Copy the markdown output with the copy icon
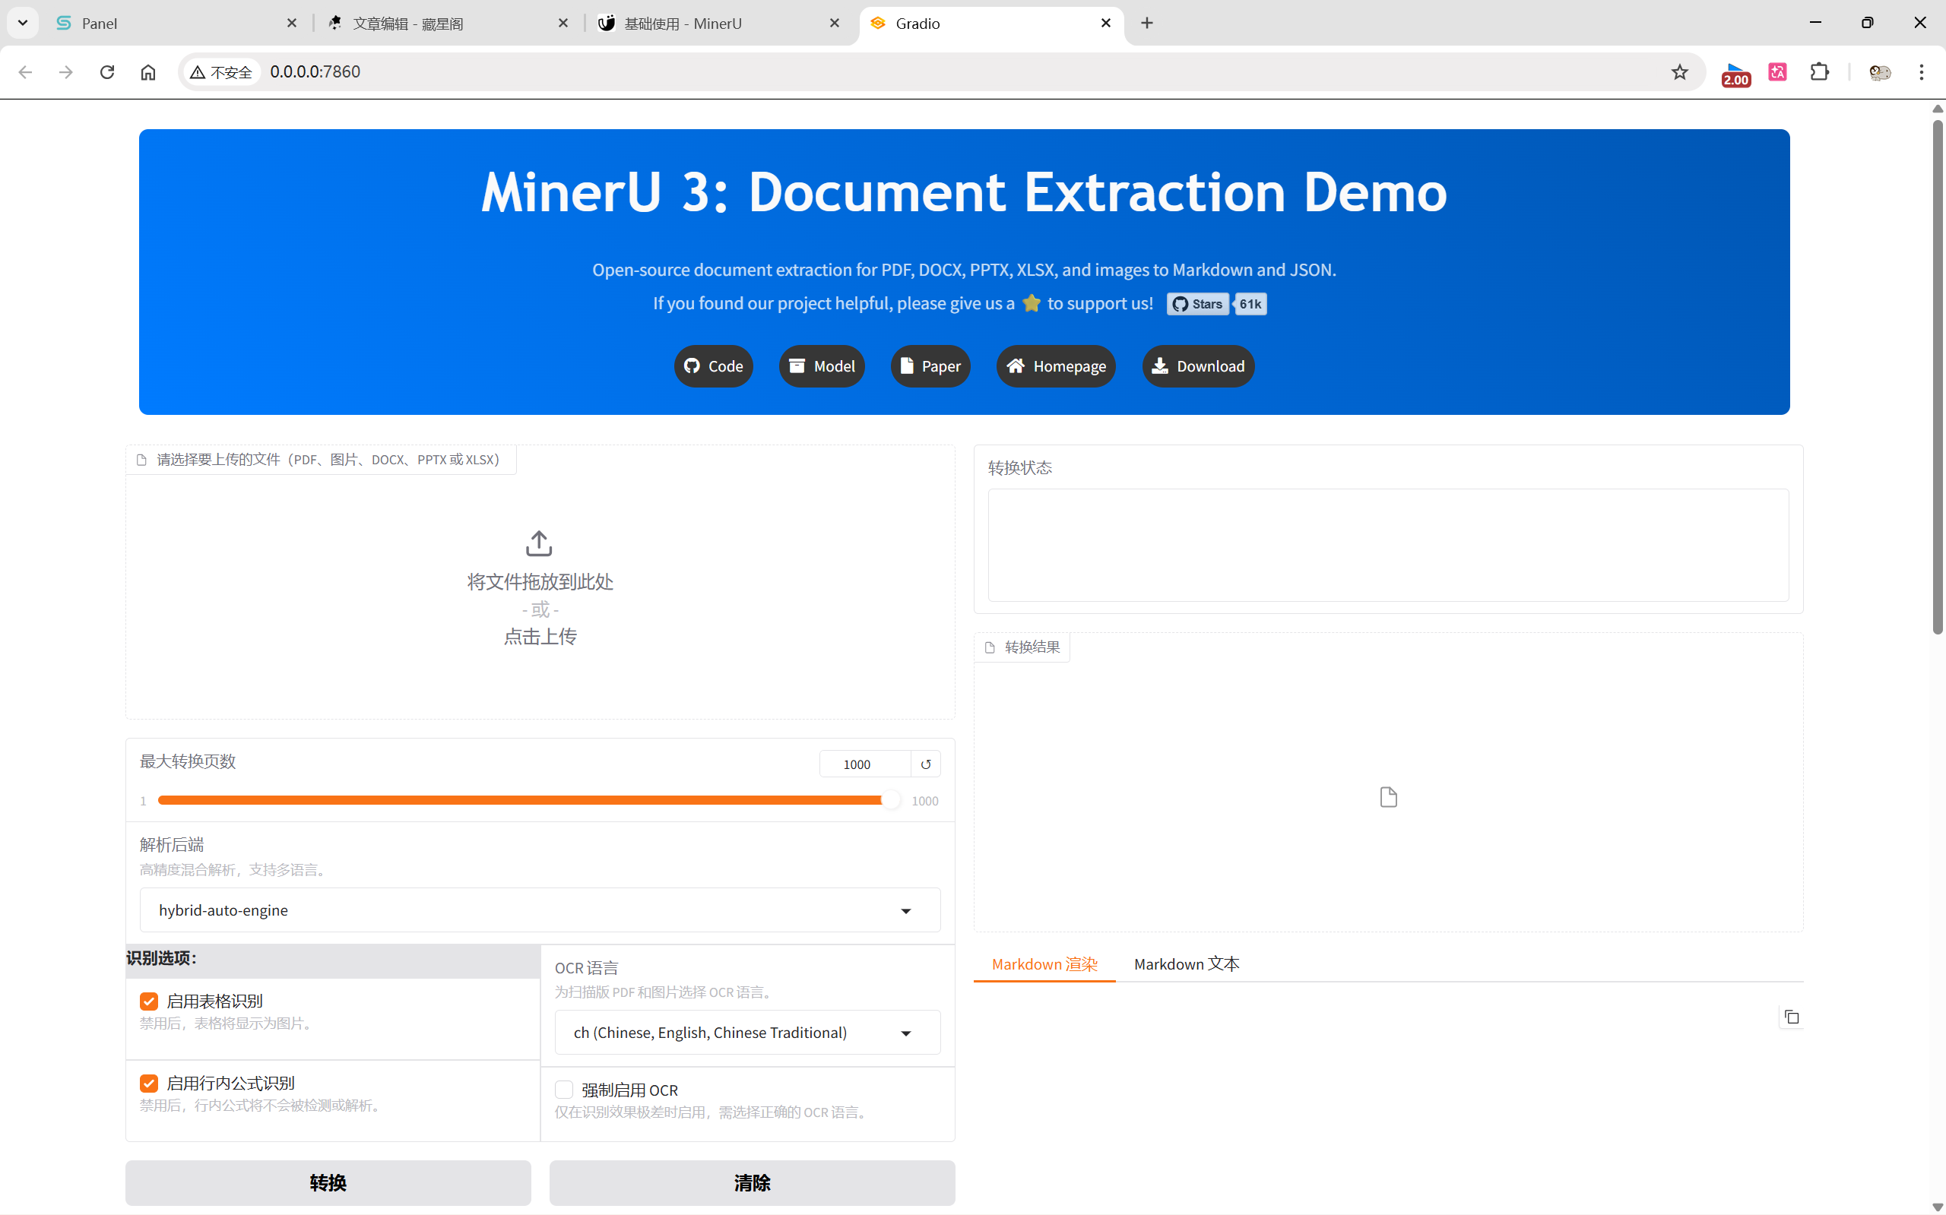The image size is (1946, 1215). click(x=1791, y=1017)
